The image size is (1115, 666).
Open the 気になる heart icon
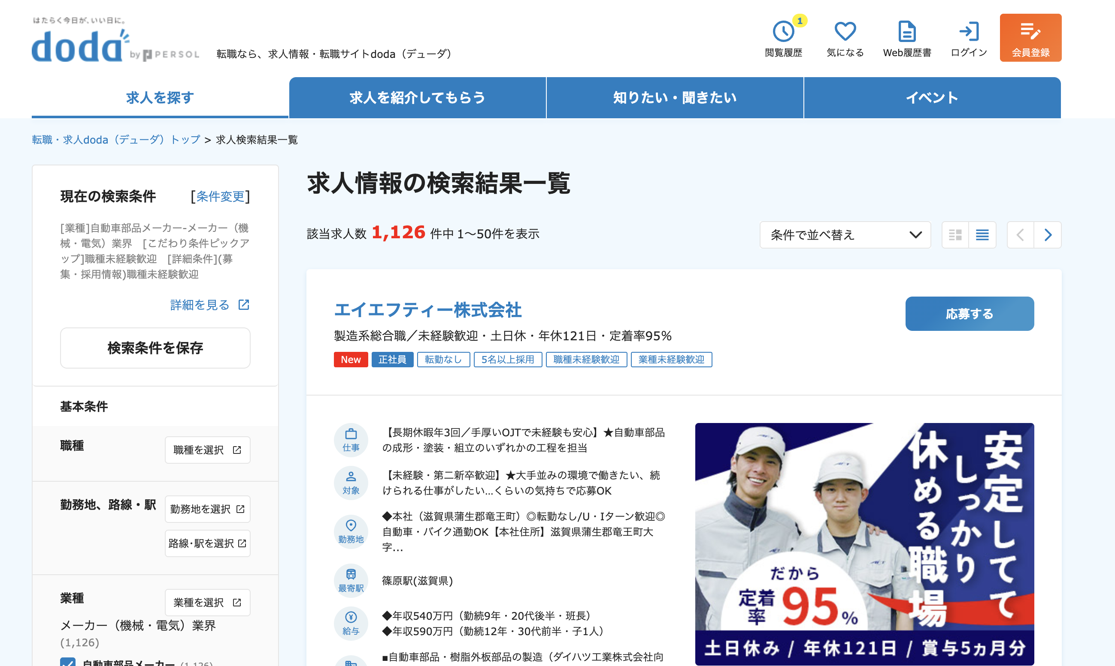pyautogui.click(x=845, y=31)
